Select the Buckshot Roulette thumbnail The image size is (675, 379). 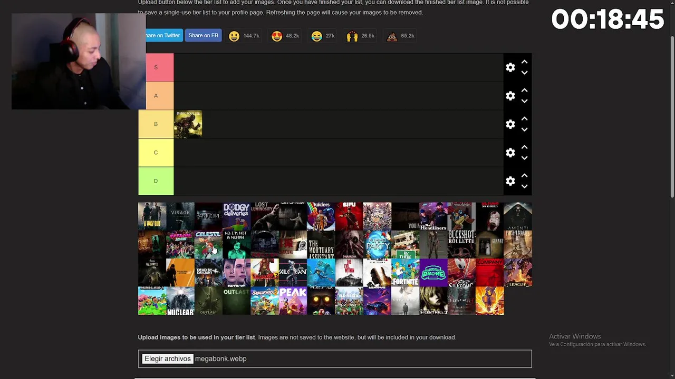point(461,244)
